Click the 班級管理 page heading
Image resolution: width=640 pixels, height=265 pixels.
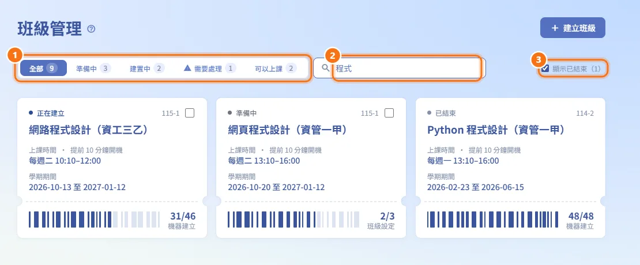point(50,29)
